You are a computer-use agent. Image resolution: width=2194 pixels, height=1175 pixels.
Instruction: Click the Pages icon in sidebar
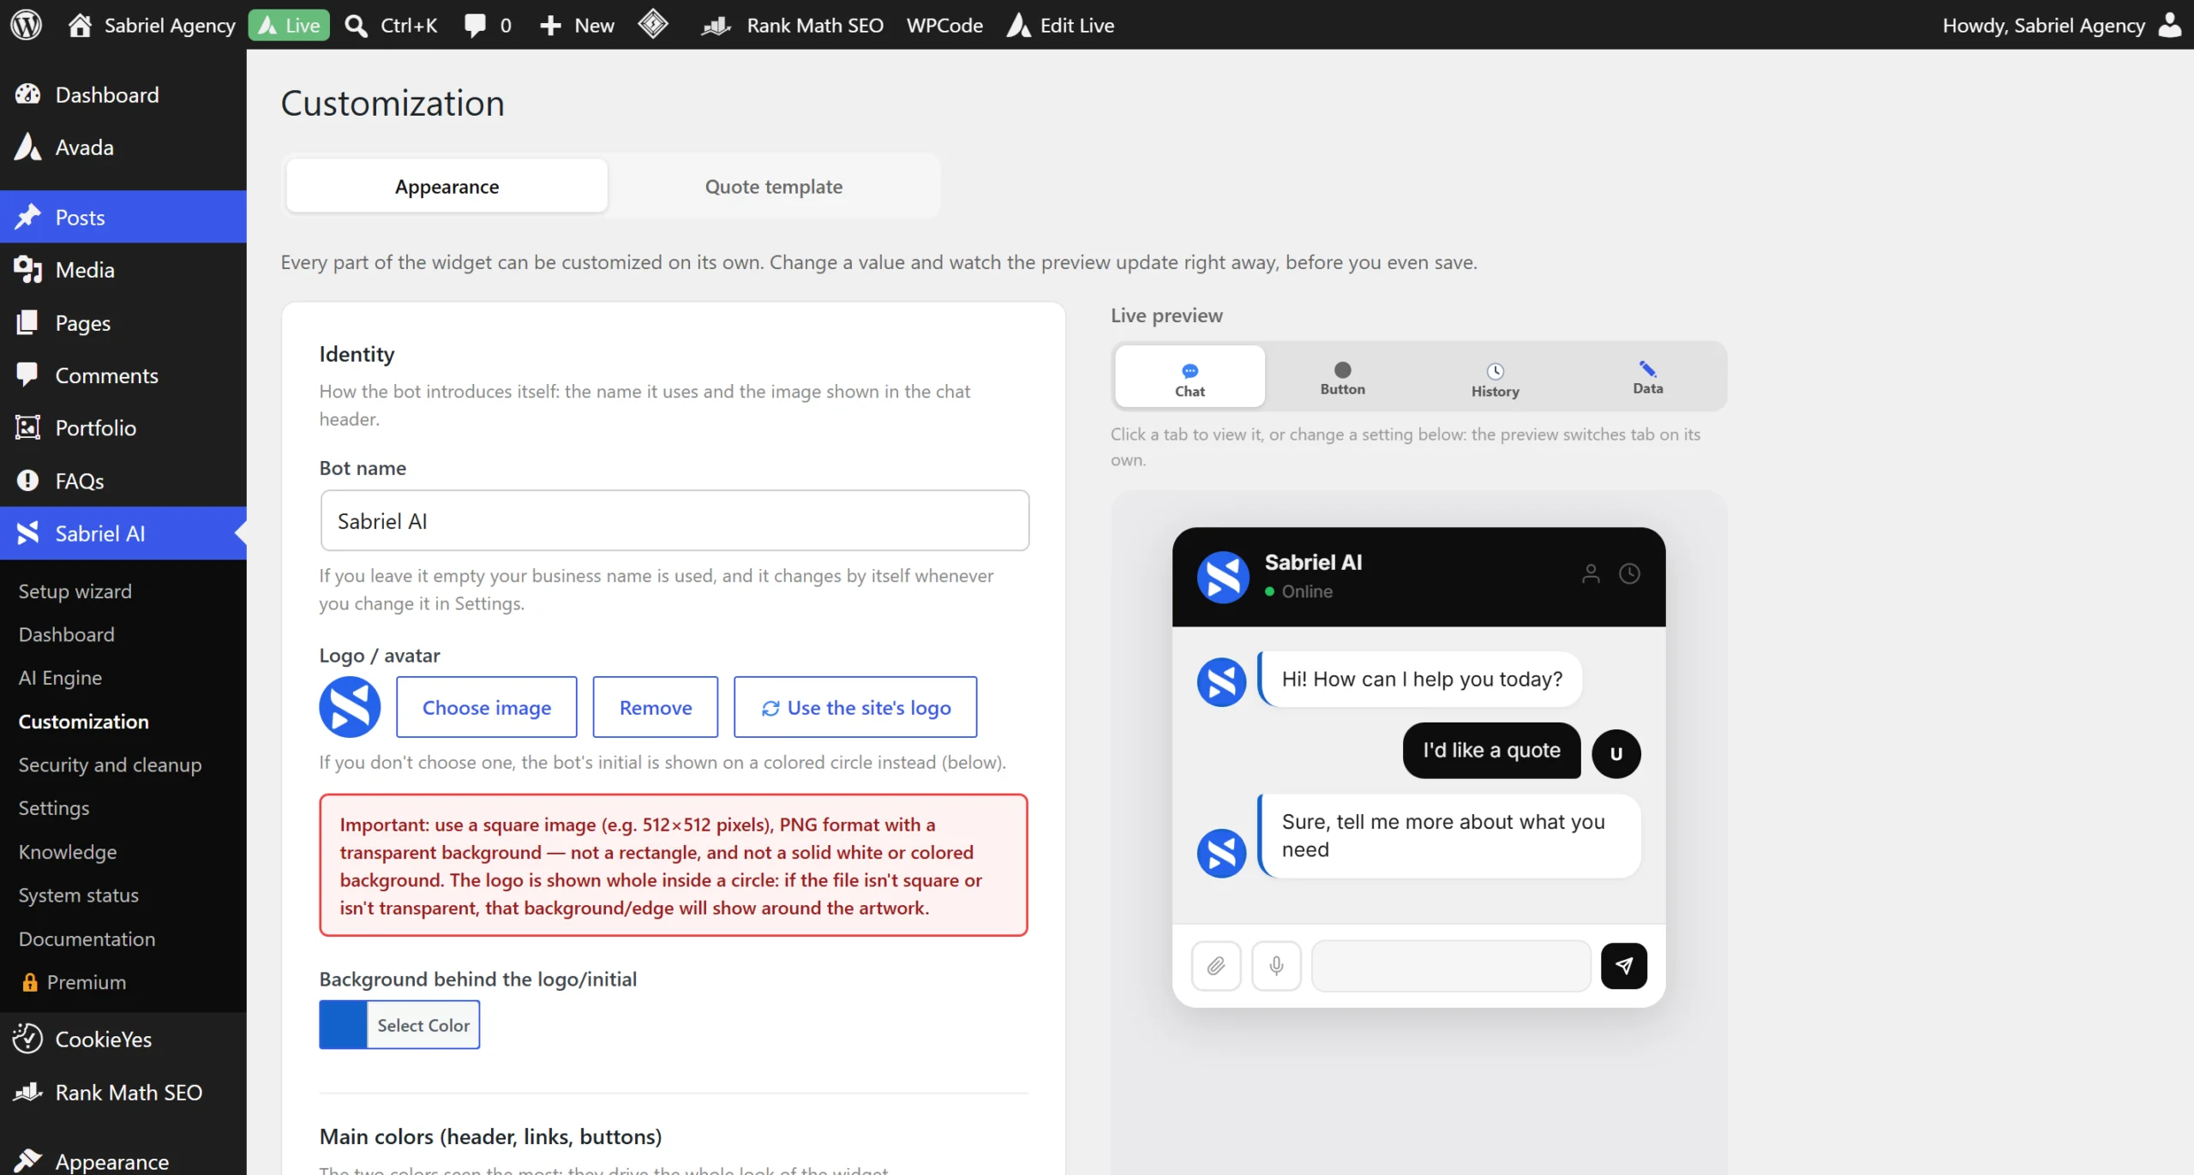(x=27, y=322)
